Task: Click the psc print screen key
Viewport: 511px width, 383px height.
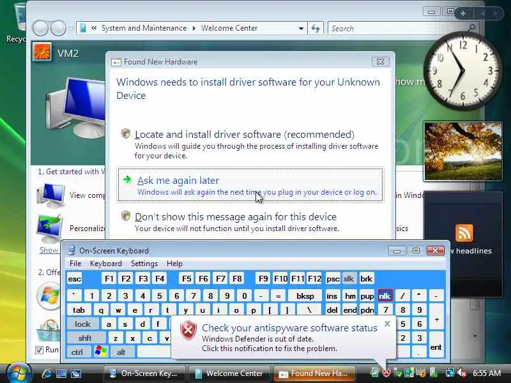Action: coord(333,279)
